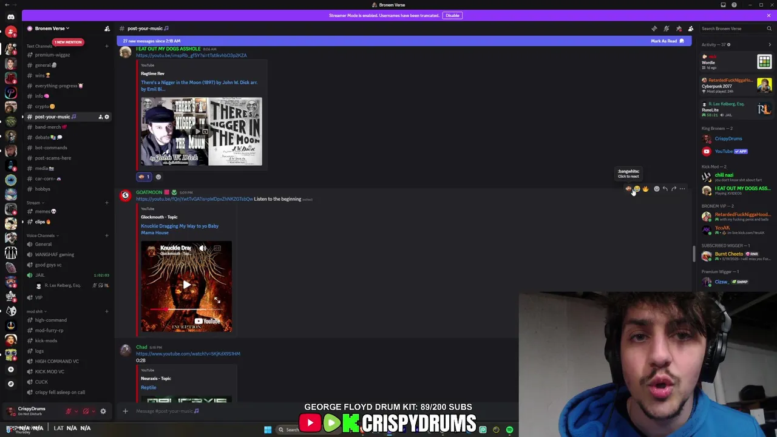Open the Windows Start button
The width and height of the screenshot is (777, 437).
click(268, 430)
